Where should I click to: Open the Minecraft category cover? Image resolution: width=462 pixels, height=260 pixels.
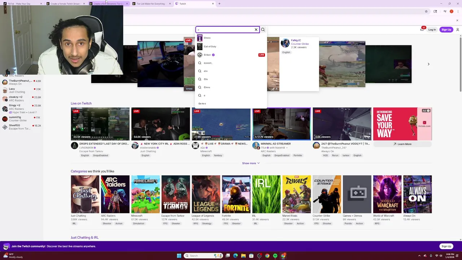click(x=145, y=194)
